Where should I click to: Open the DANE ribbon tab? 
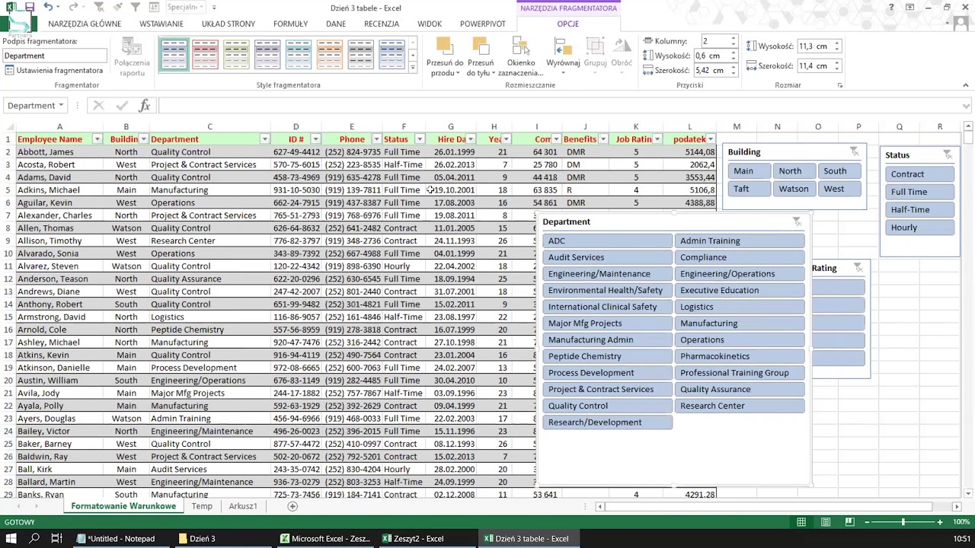coord(336,24)
